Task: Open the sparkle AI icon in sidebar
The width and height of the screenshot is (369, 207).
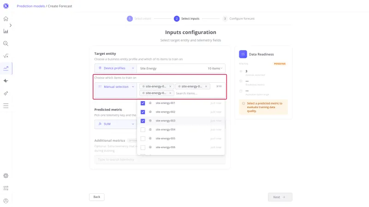Action: tap(6, 93)
